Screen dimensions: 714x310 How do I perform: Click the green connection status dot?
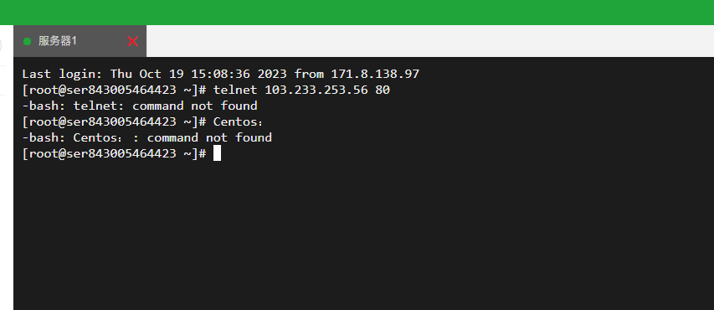[27, 42]
